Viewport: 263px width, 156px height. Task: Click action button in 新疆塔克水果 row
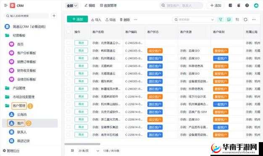(x=81, y=89)
